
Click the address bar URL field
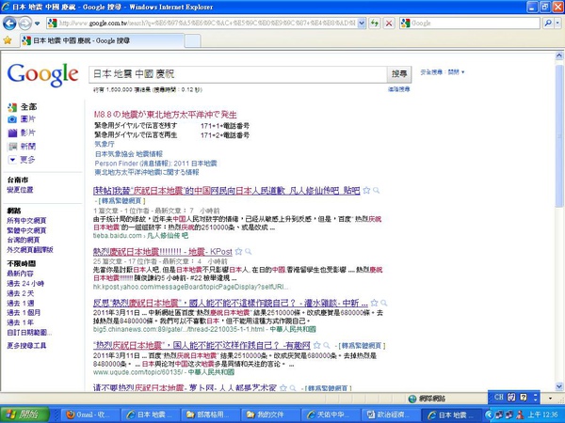pos(206,23)
